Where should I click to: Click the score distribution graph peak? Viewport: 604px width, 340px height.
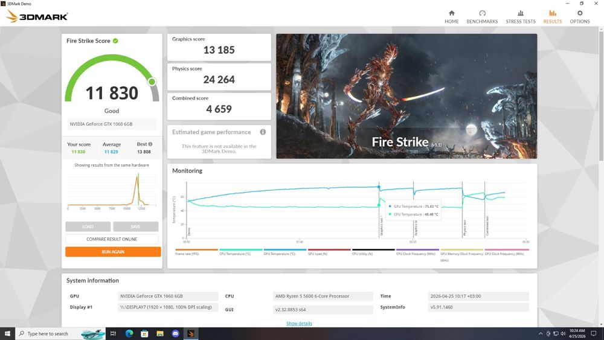click(x=138, y=176)
